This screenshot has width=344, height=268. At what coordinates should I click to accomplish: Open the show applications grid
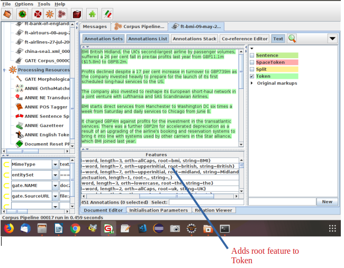(x=332, y=228)
